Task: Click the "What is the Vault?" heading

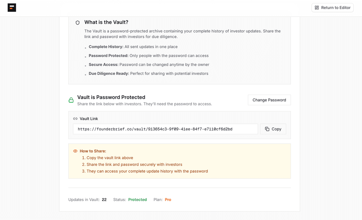Action: pyautogui.click(x=106, y=22)
